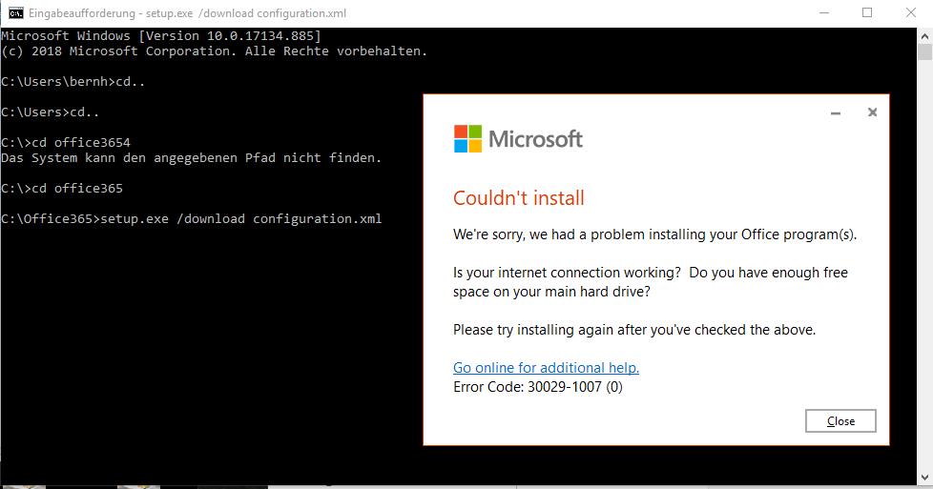This screenshot has width=933, height=489.
Task: Close the Eingabeaufforderung window
Action: (x=910, y=13)
